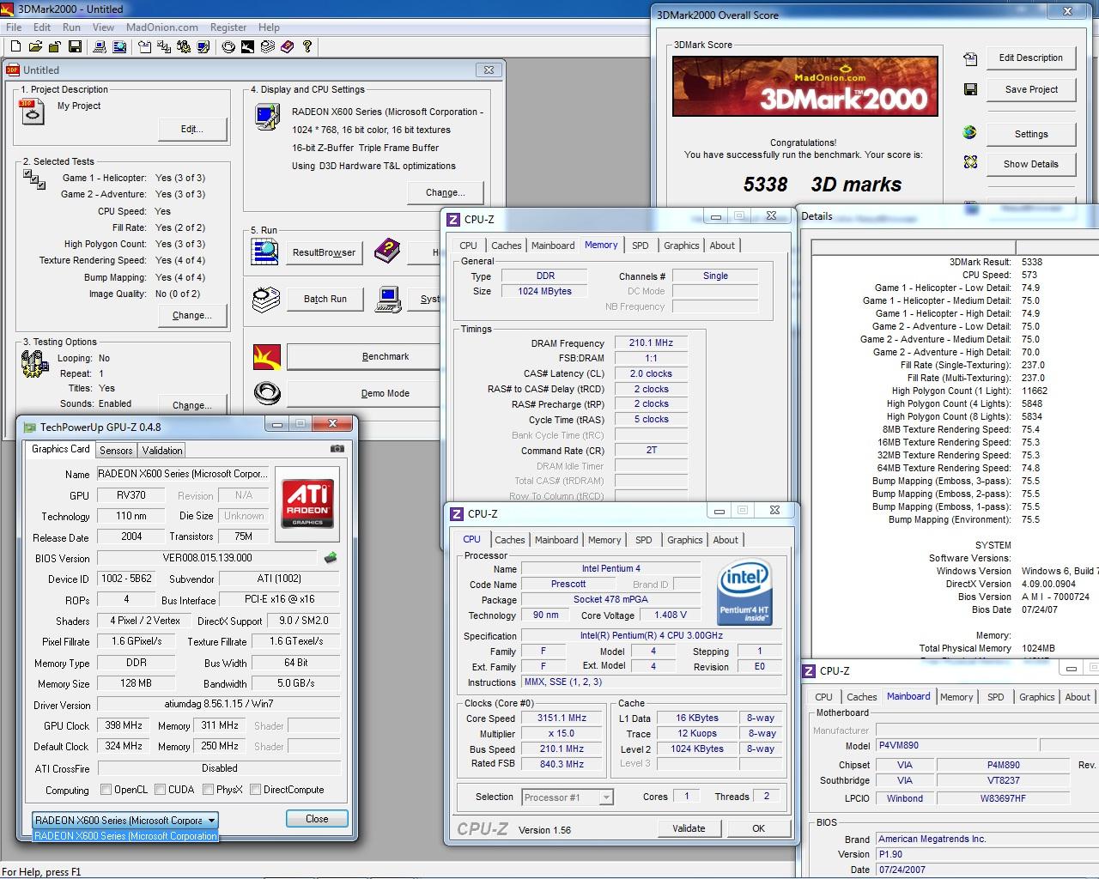The height and width of the screenshot is (879, 1099).
Task: Open the SPD tab in CPU-Z Memory window
Action: pos(641,246)
